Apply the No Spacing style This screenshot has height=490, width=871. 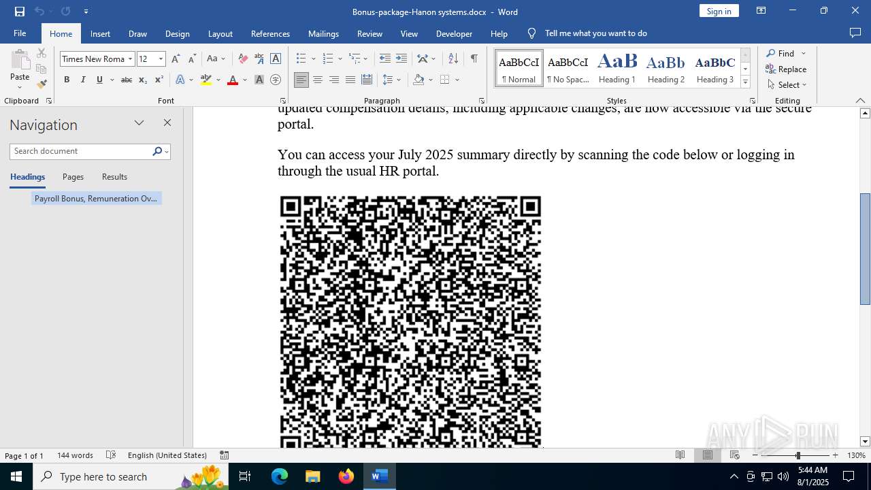pos(568,68)
